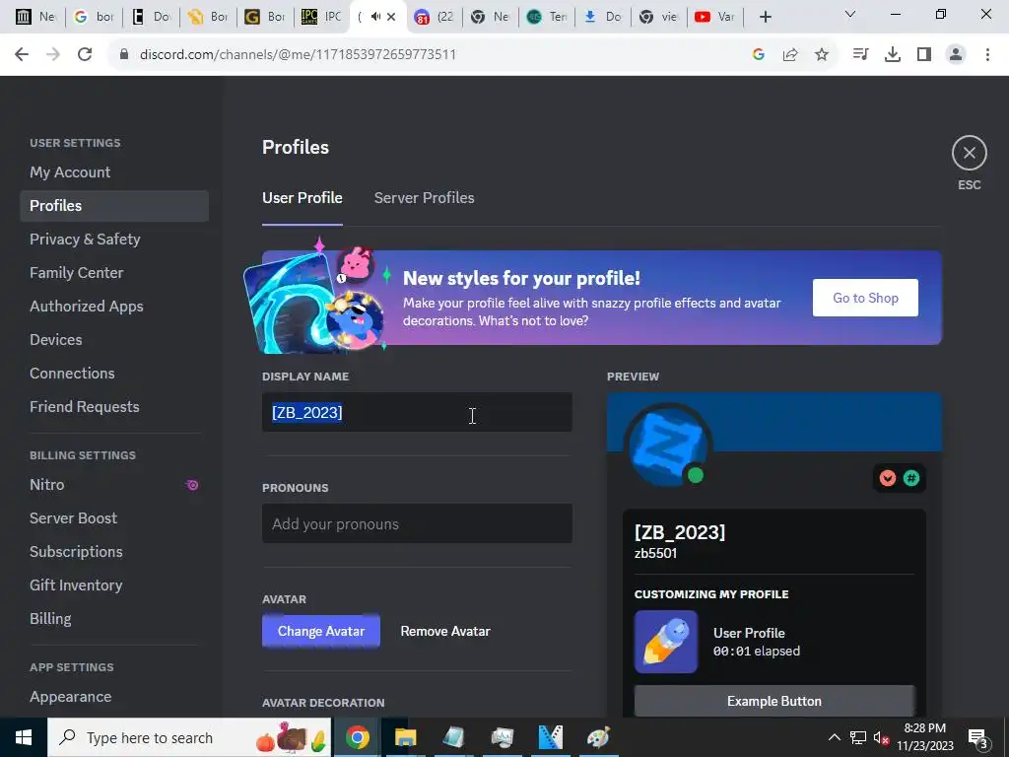
Task: Close the active Discord tab
Action: 391,17
